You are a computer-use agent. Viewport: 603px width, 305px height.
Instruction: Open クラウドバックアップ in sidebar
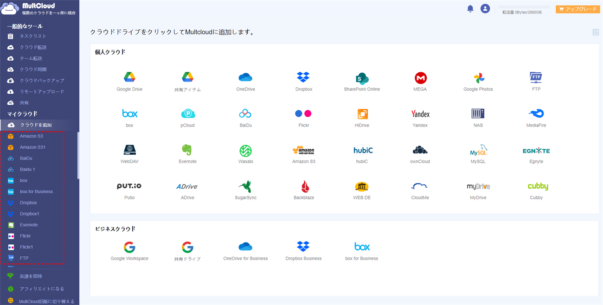(x=42, y=81)
